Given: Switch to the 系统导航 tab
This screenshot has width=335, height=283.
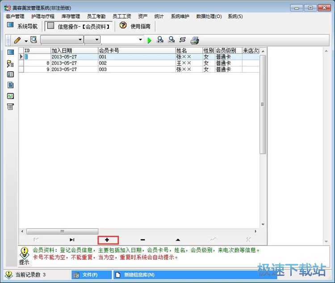Looking at the screenshot, I should [23, 26].
